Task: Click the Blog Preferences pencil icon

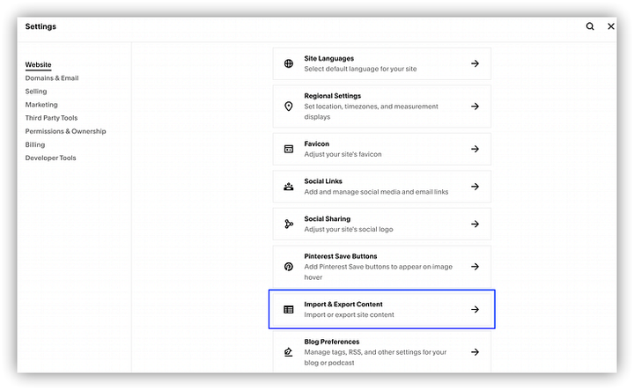Action: [x=288, y=352]
